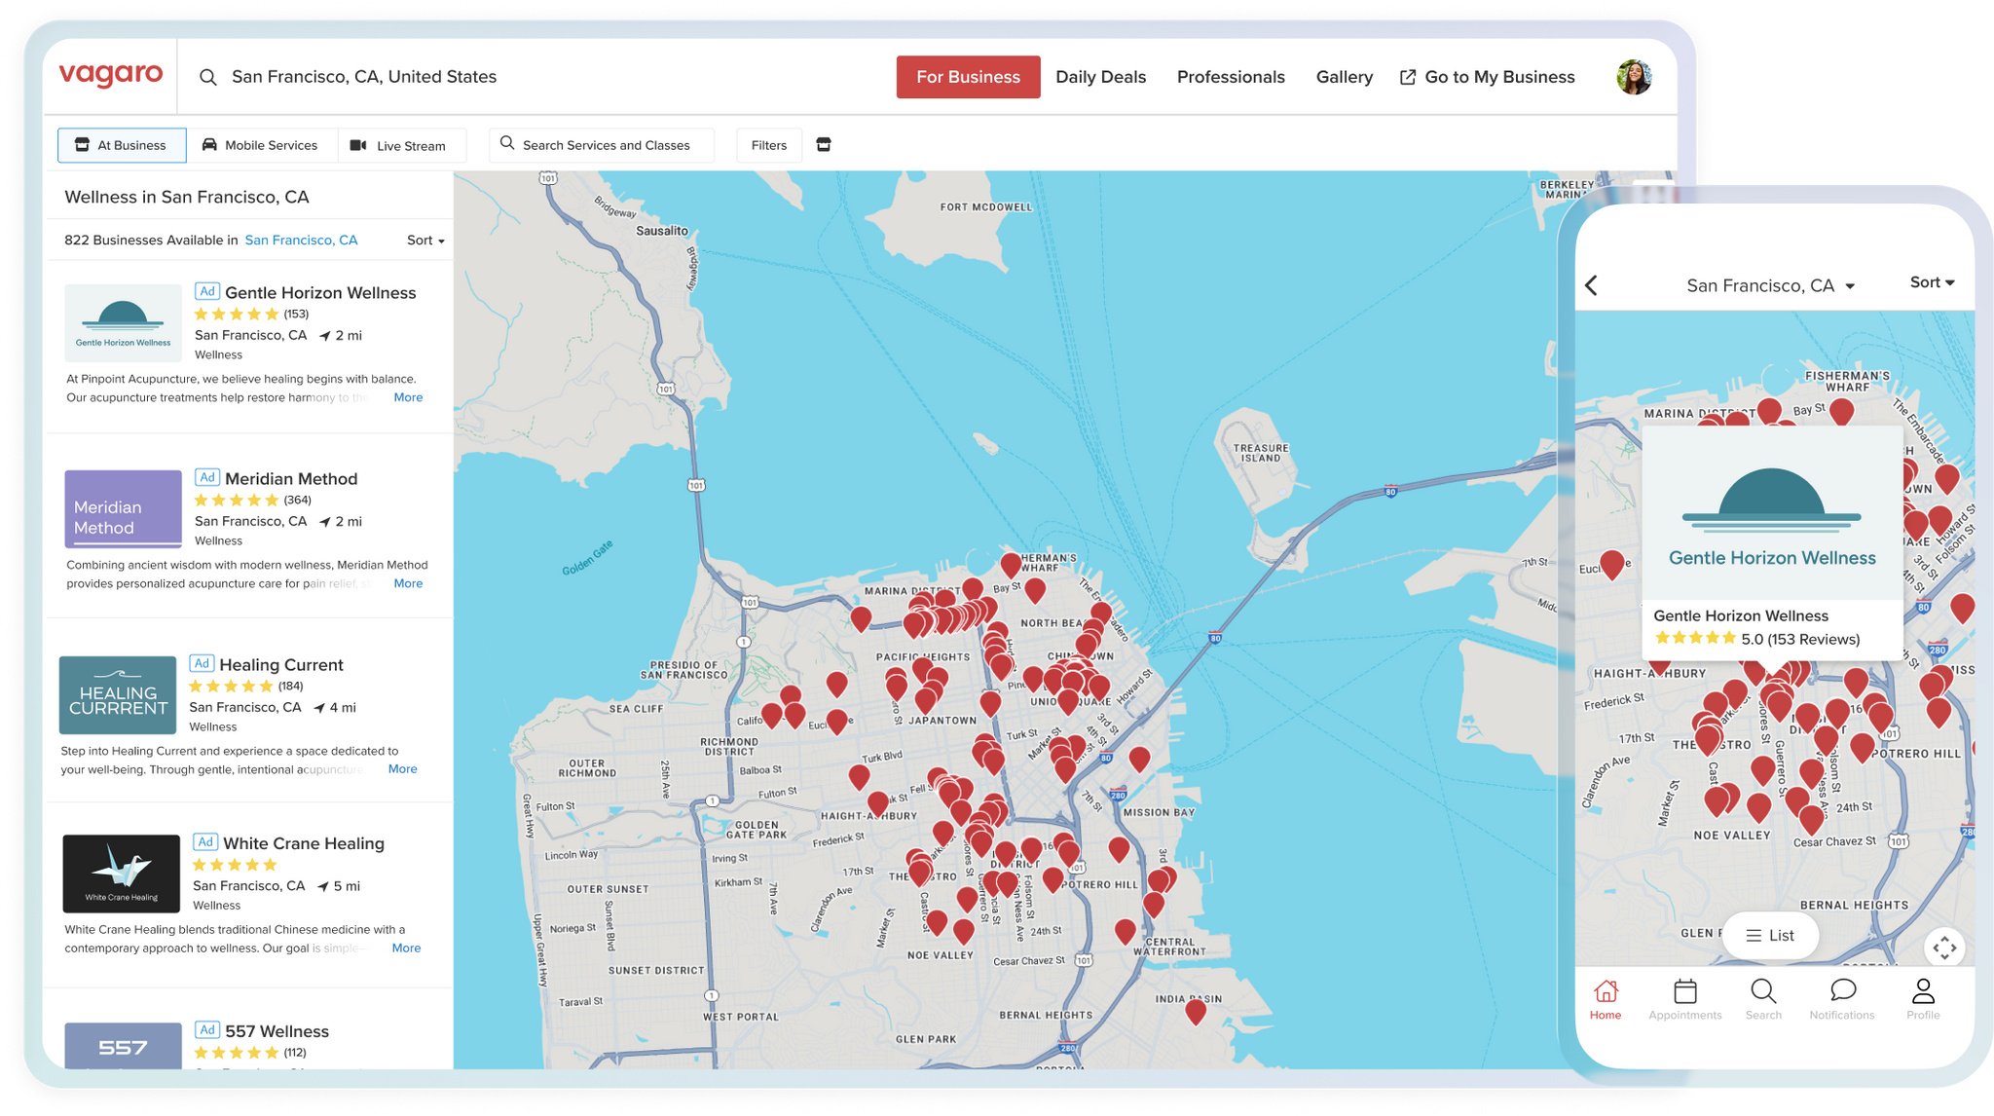Open the Filters button

(x=768, y=145)
